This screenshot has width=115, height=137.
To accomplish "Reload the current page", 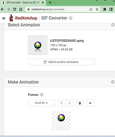I will point(15,9).
